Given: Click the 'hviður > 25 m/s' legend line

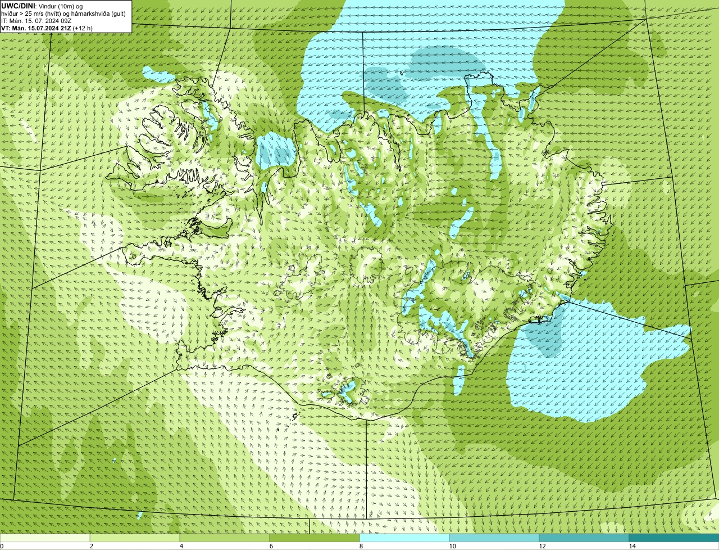Looking at the screenshot, I should click(x=63, y=13).
